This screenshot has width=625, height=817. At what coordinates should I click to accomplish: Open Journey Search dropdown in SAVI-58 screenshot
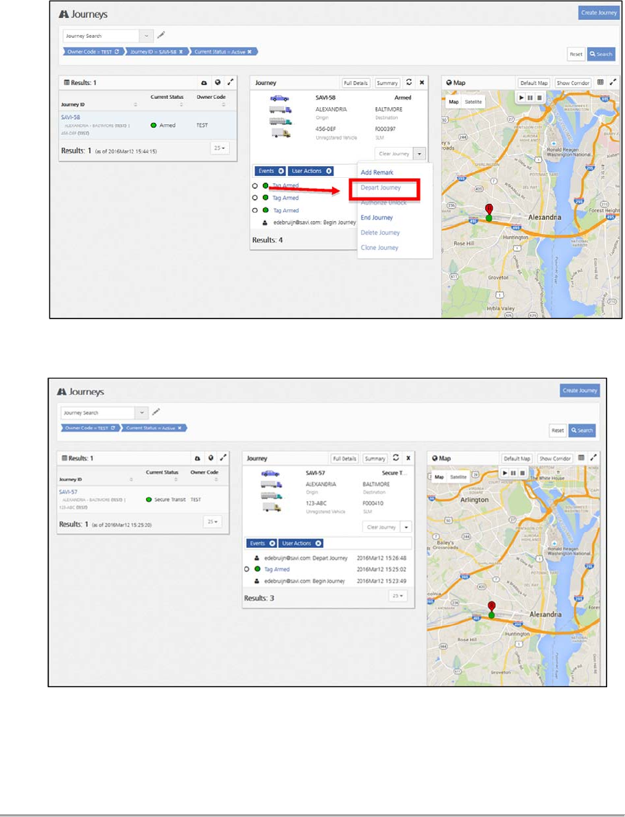146,36
